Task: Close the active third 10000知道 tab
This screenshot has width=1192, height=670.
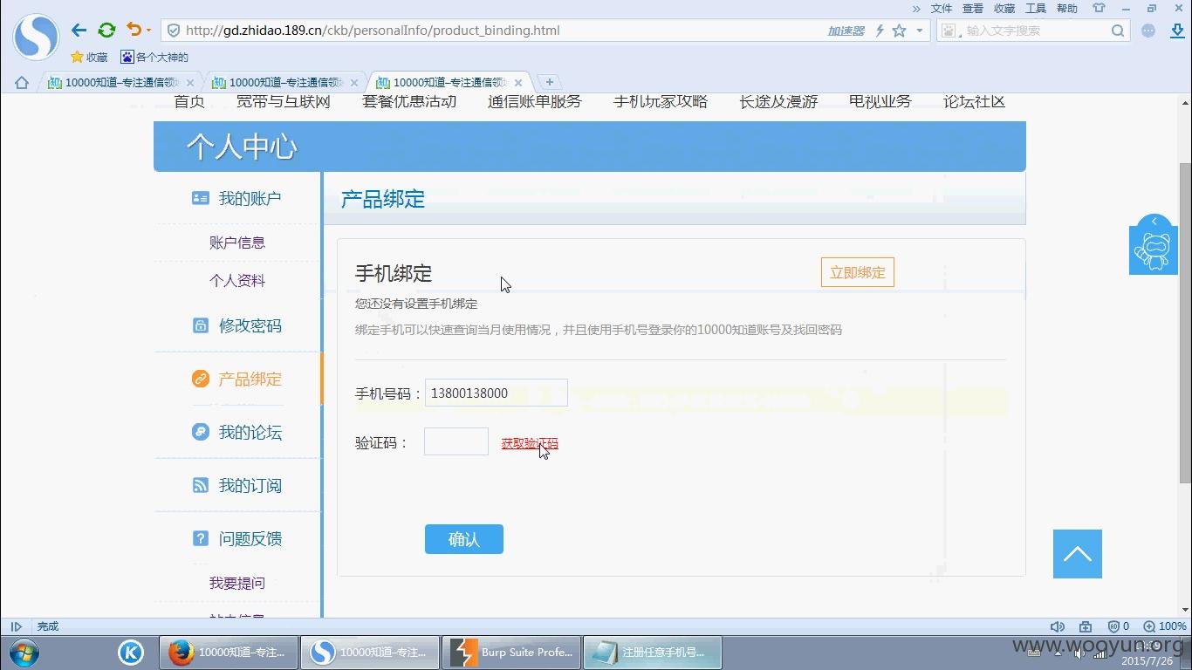Action: pyautogui.click(x=518, y=83)
